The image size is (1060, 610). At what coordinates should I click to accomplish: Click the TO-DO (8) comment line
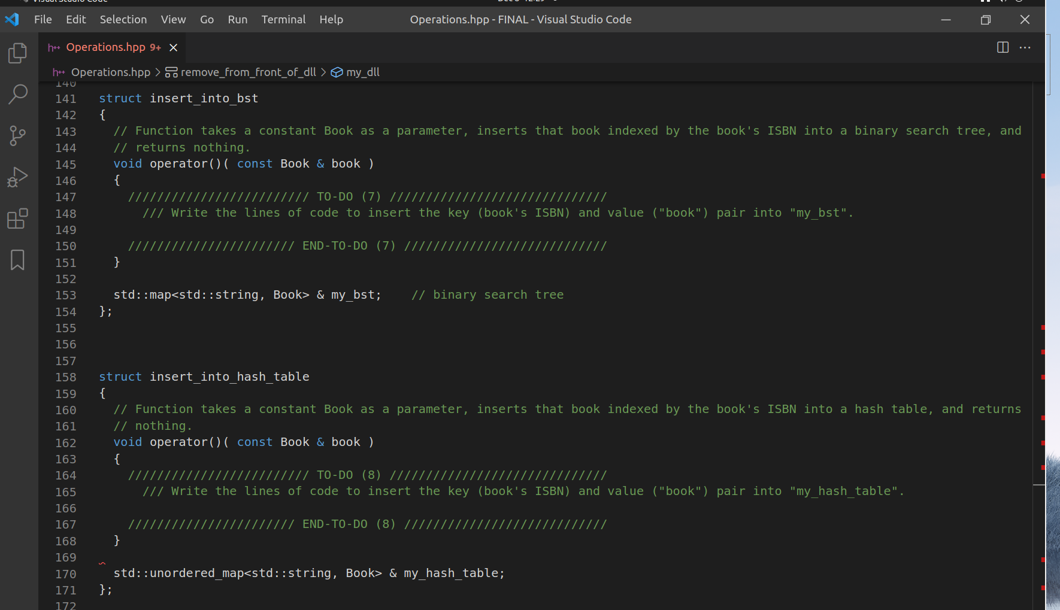367,475
